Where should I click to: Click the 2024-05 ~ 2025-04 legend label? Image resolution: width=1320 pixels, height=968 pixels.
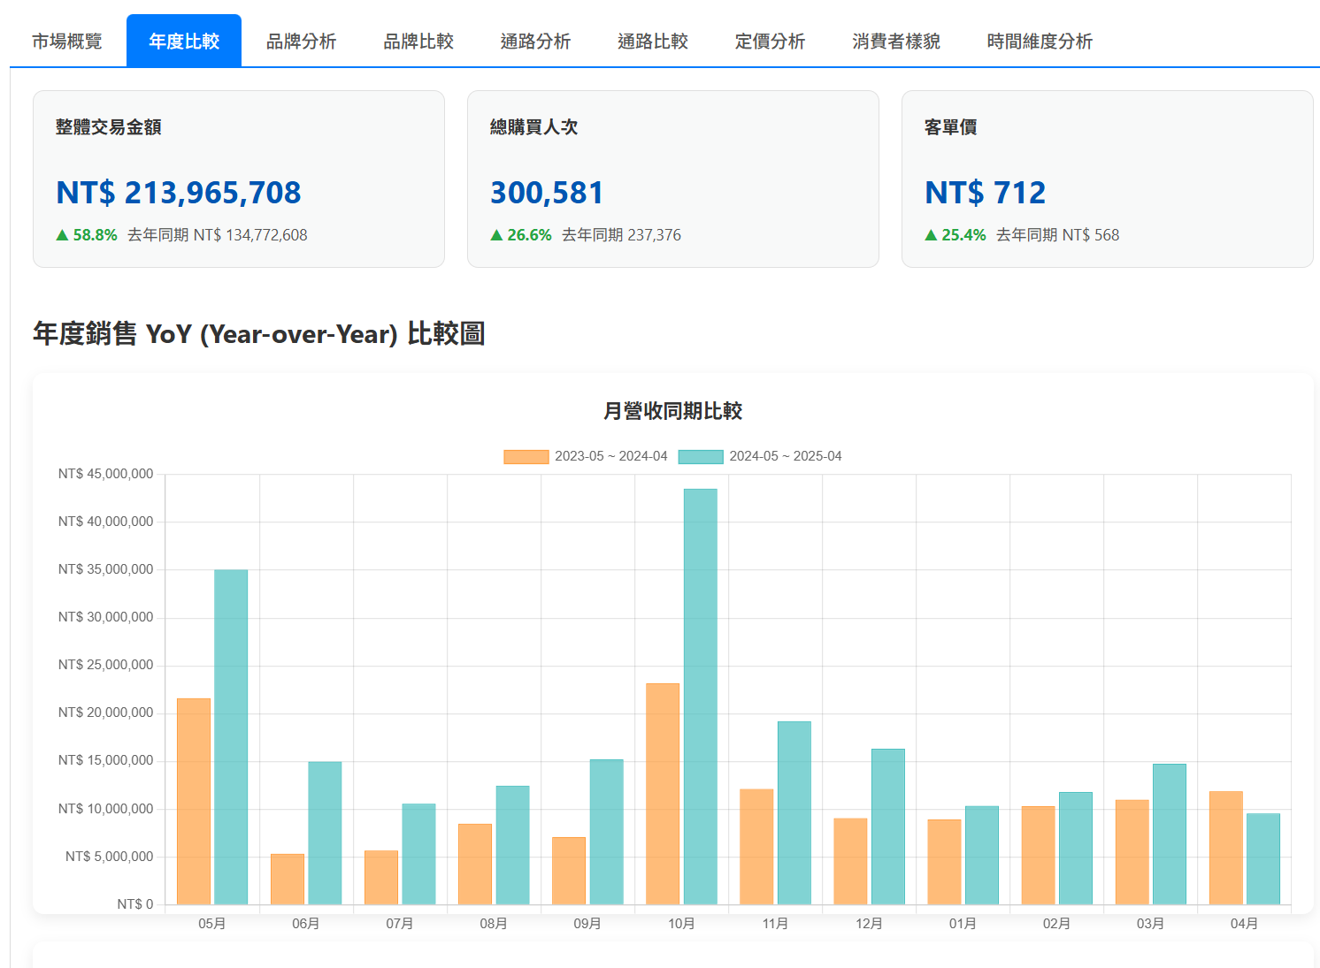786,456
